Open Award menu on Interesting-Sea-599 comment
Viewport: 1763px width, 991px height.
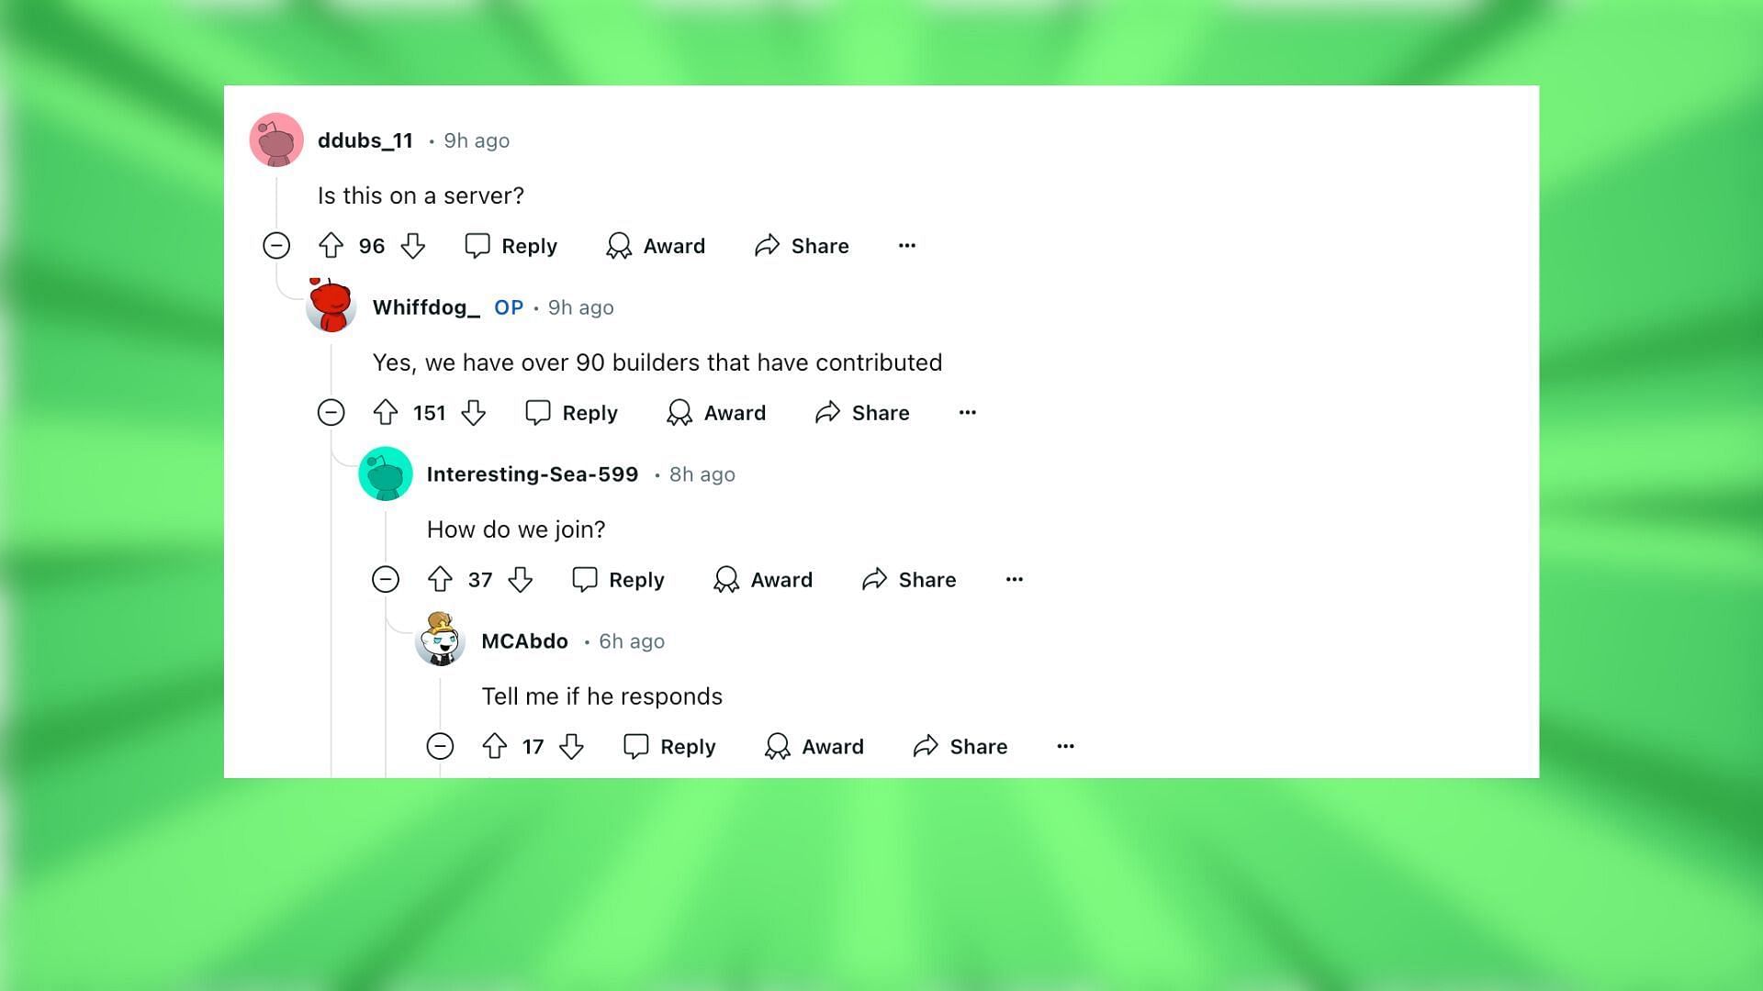(x=763, y=578)
